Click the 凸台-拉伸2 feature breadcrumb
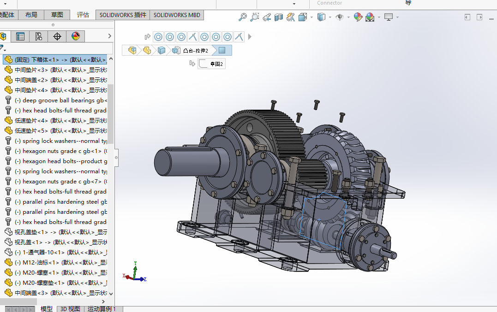This screenshot has height=312, width=497. pyautogui.click(x=191, y=50)
